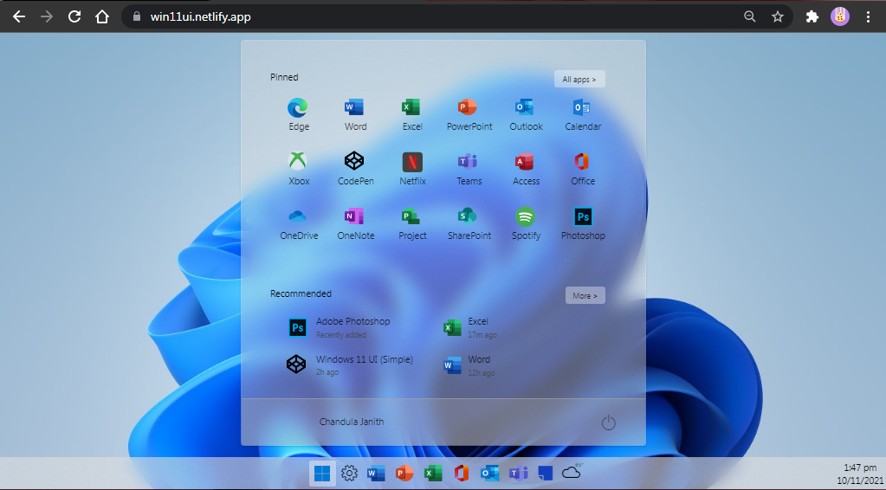The width and height of the screenshot is (886, 490).
Task: Click the browser forward arrow
Action: pos(47,17)
